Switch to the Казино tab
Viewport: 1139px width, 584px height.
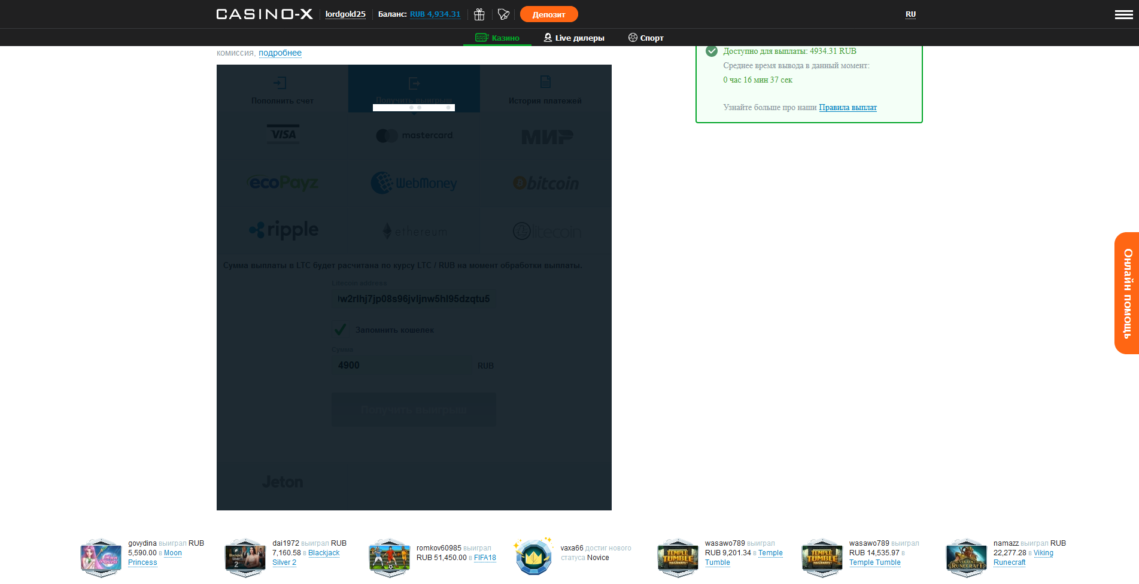497,38
